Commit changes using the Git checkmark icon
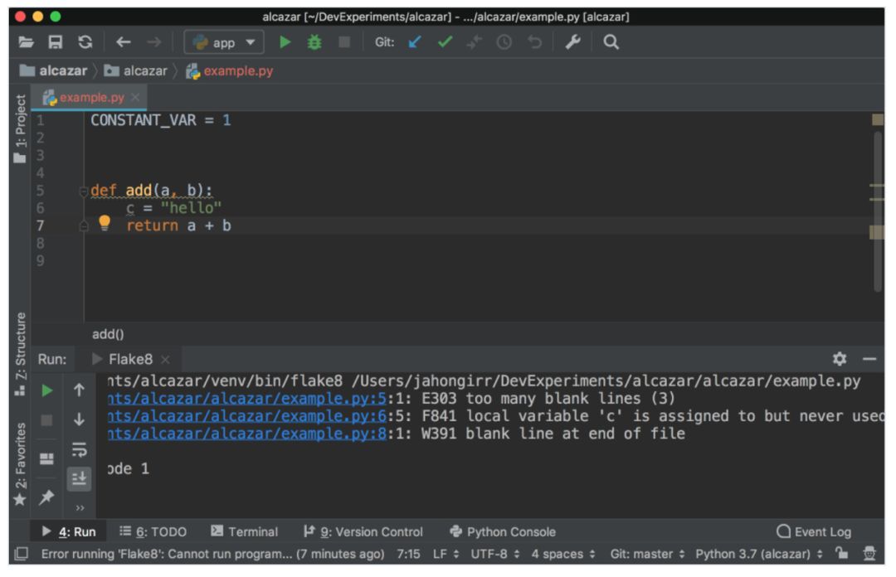 (445, 42)
